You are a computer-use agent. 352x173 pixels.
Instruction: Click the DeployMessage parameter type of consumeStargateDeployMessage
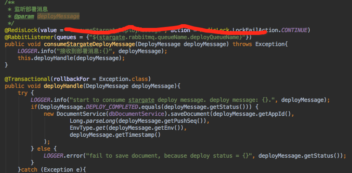tap(159, 44)
